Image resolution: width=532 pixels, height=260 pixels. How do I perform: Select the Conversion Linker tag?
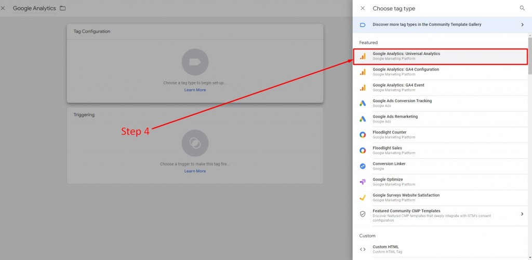[x=441, y=166]
